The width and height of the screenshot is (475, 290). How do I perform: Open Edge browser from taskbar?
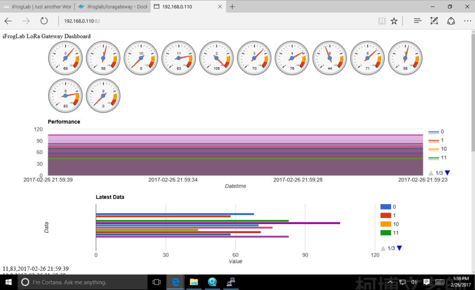[175, 282]
